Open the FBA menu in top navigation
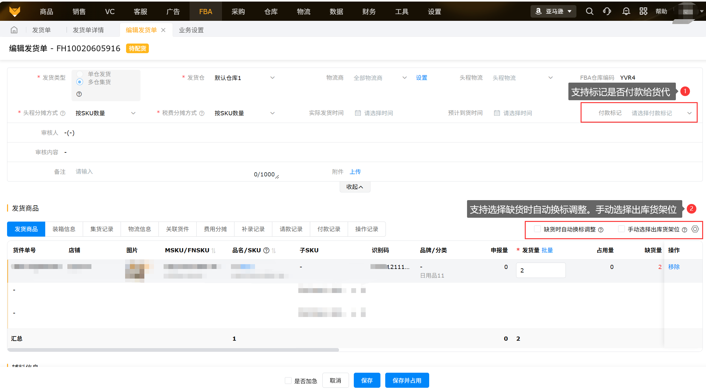 point(206,12)
